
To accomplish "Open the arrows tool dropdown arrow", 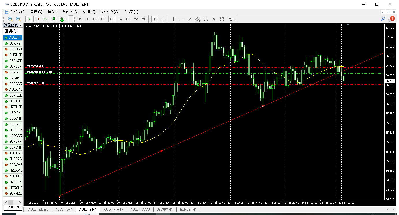I will pyautogui.click(x=234, y=19).
